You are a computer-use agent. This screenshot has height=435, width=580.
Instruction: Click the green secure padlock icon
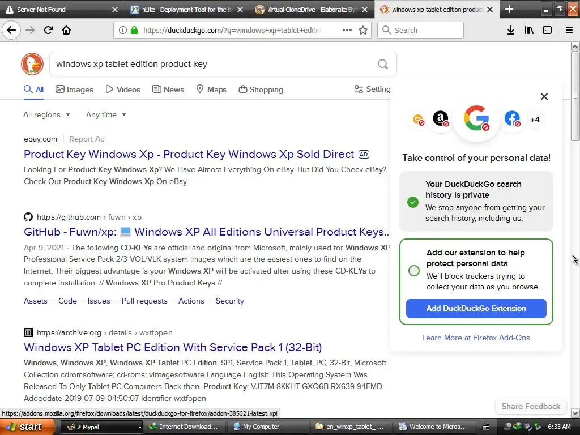134,30
